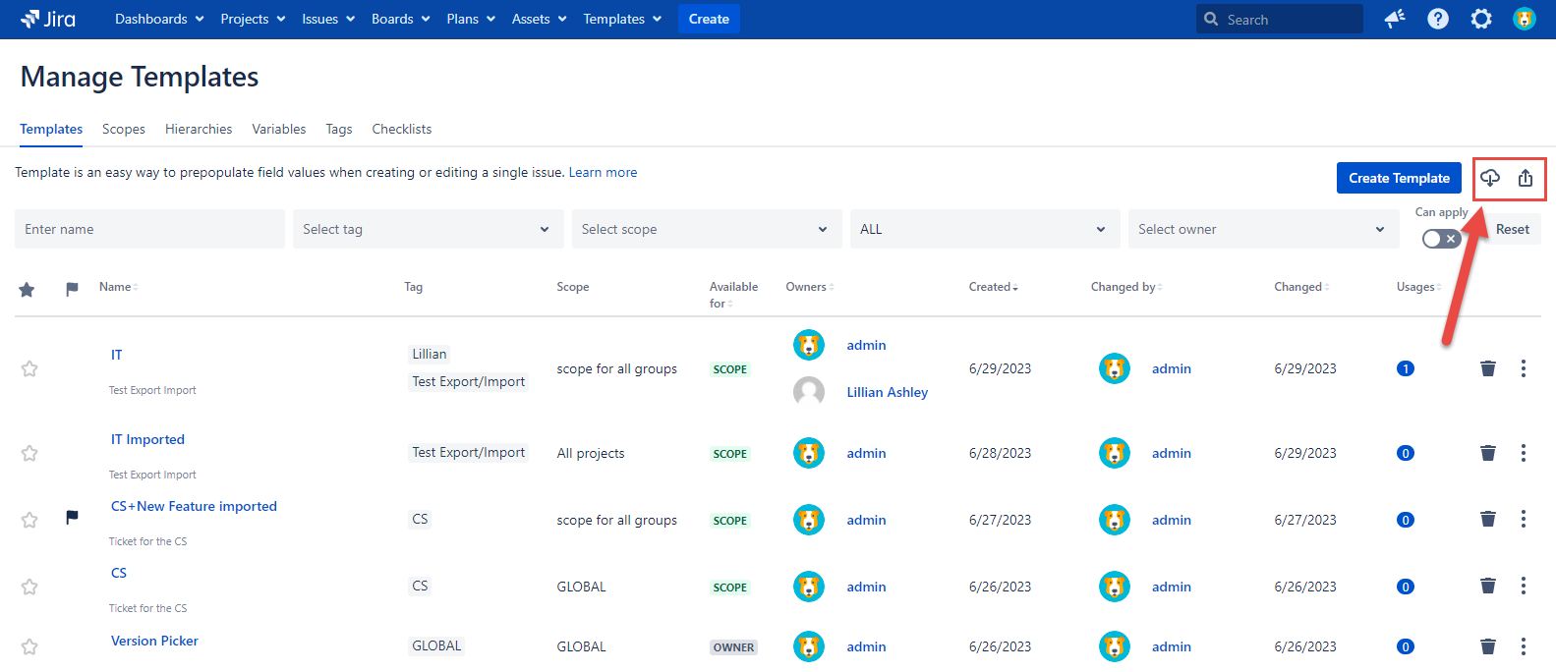Open the three-dot menu for CS template
Viewport: 1556px width, 672px height.
pyautogui.click(x=1524, y=586)
